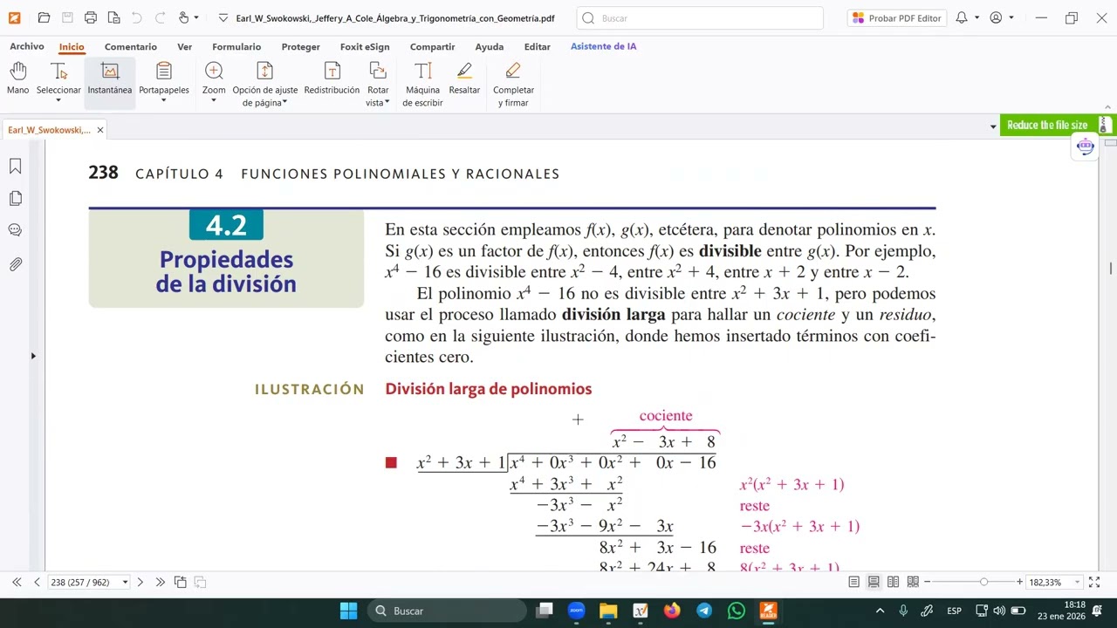Click the zoom out minus button

(927, 582)
